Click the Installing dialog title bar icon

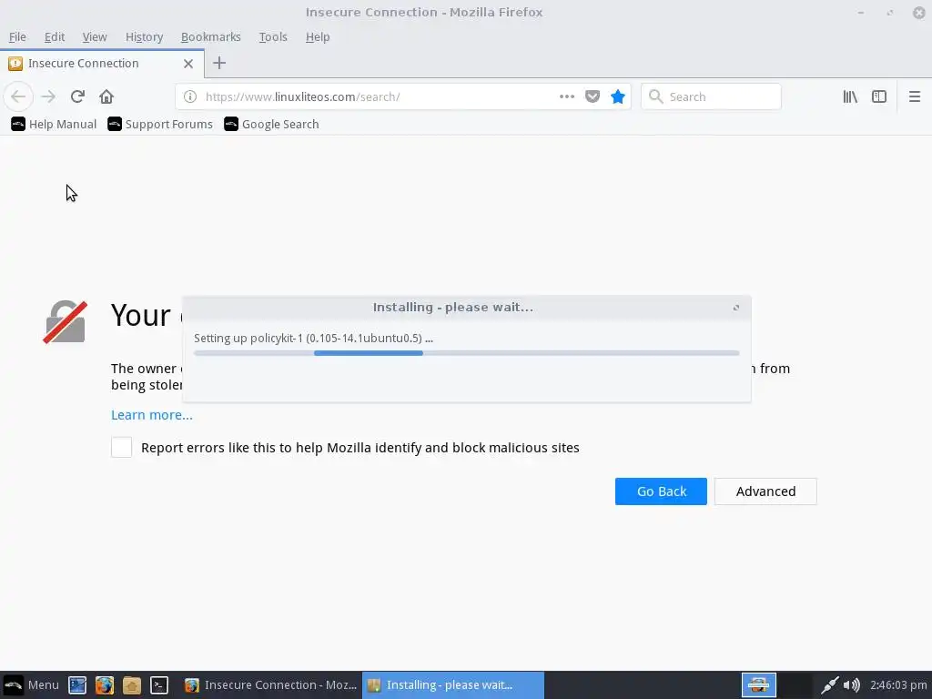pyautogui.click(x=735, y=308)
